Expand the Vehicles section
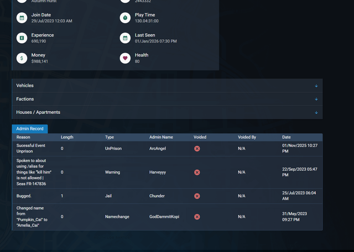The width and height of the screenshot is (354, 252). (x=167, y=86)
